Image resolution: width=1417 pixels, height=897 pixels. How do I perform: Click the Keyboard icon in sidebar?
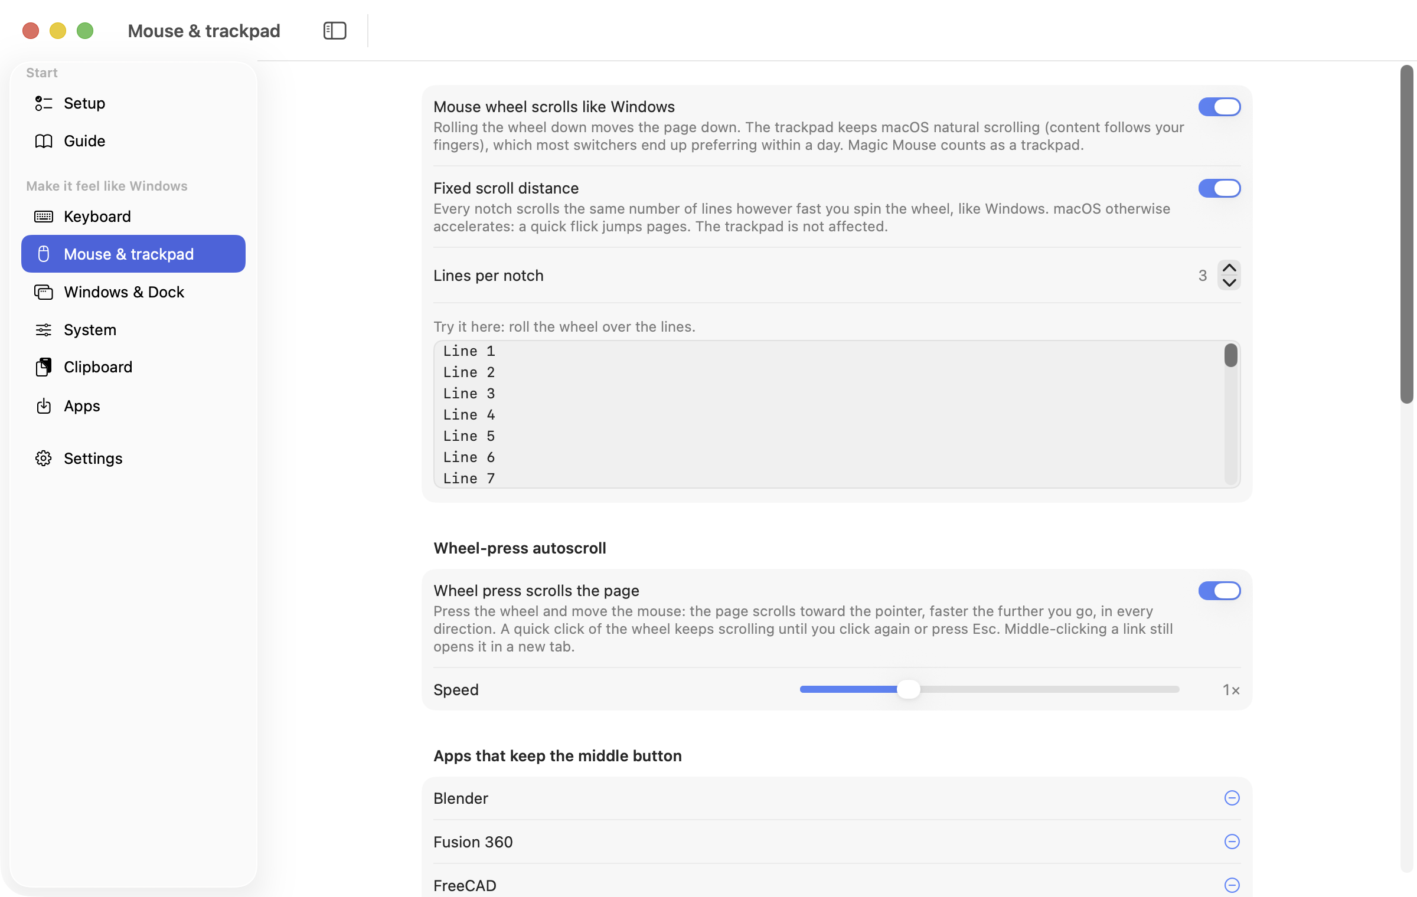point(44,217)
